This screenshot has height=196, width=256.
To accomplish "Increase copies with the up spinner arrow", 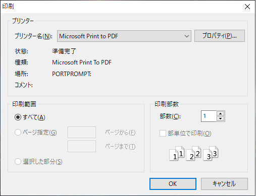I will pos(221,113).
